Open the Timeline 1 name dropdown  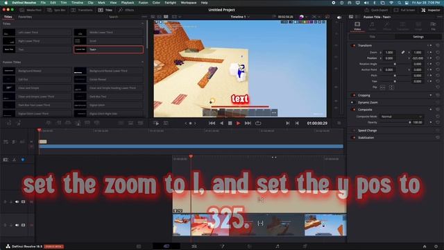[x=240, y=17]
